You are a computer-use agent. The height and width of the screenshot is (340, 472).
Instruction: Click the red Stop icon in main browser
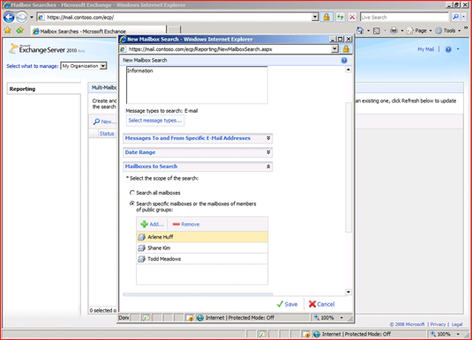(352, 17)
